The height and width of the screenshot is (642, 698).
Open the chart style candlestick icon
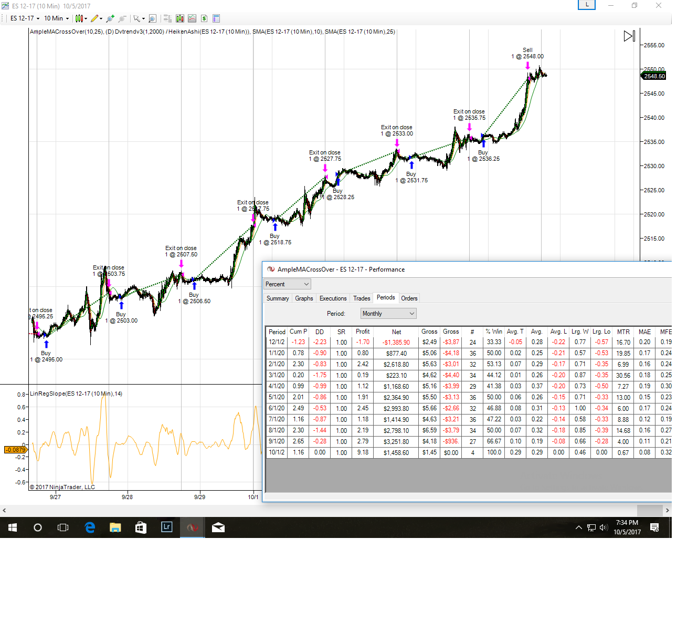tap(79, 18)
